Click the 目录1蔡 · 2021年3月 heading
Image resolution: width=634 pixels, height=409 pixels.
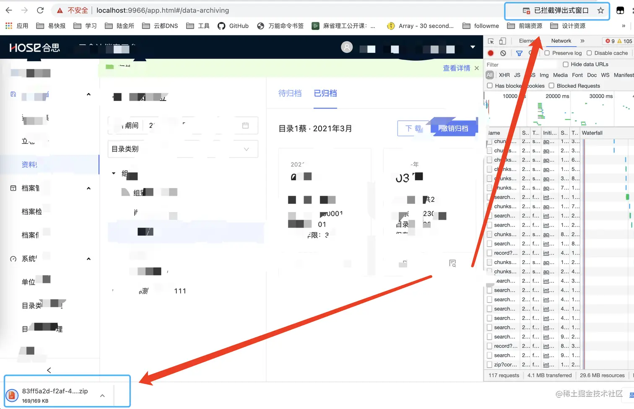pyautogui.click(x=315, y=129)
